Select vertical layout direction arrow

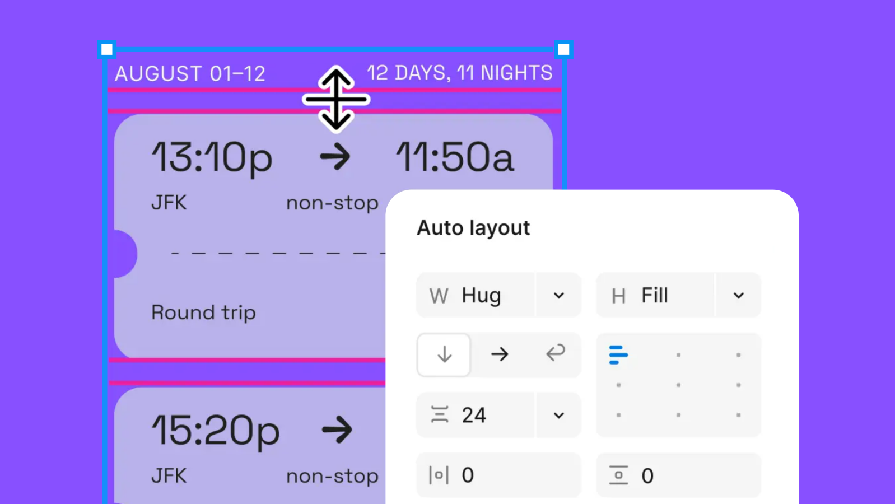pyautogui.click(x=444, y=354)
